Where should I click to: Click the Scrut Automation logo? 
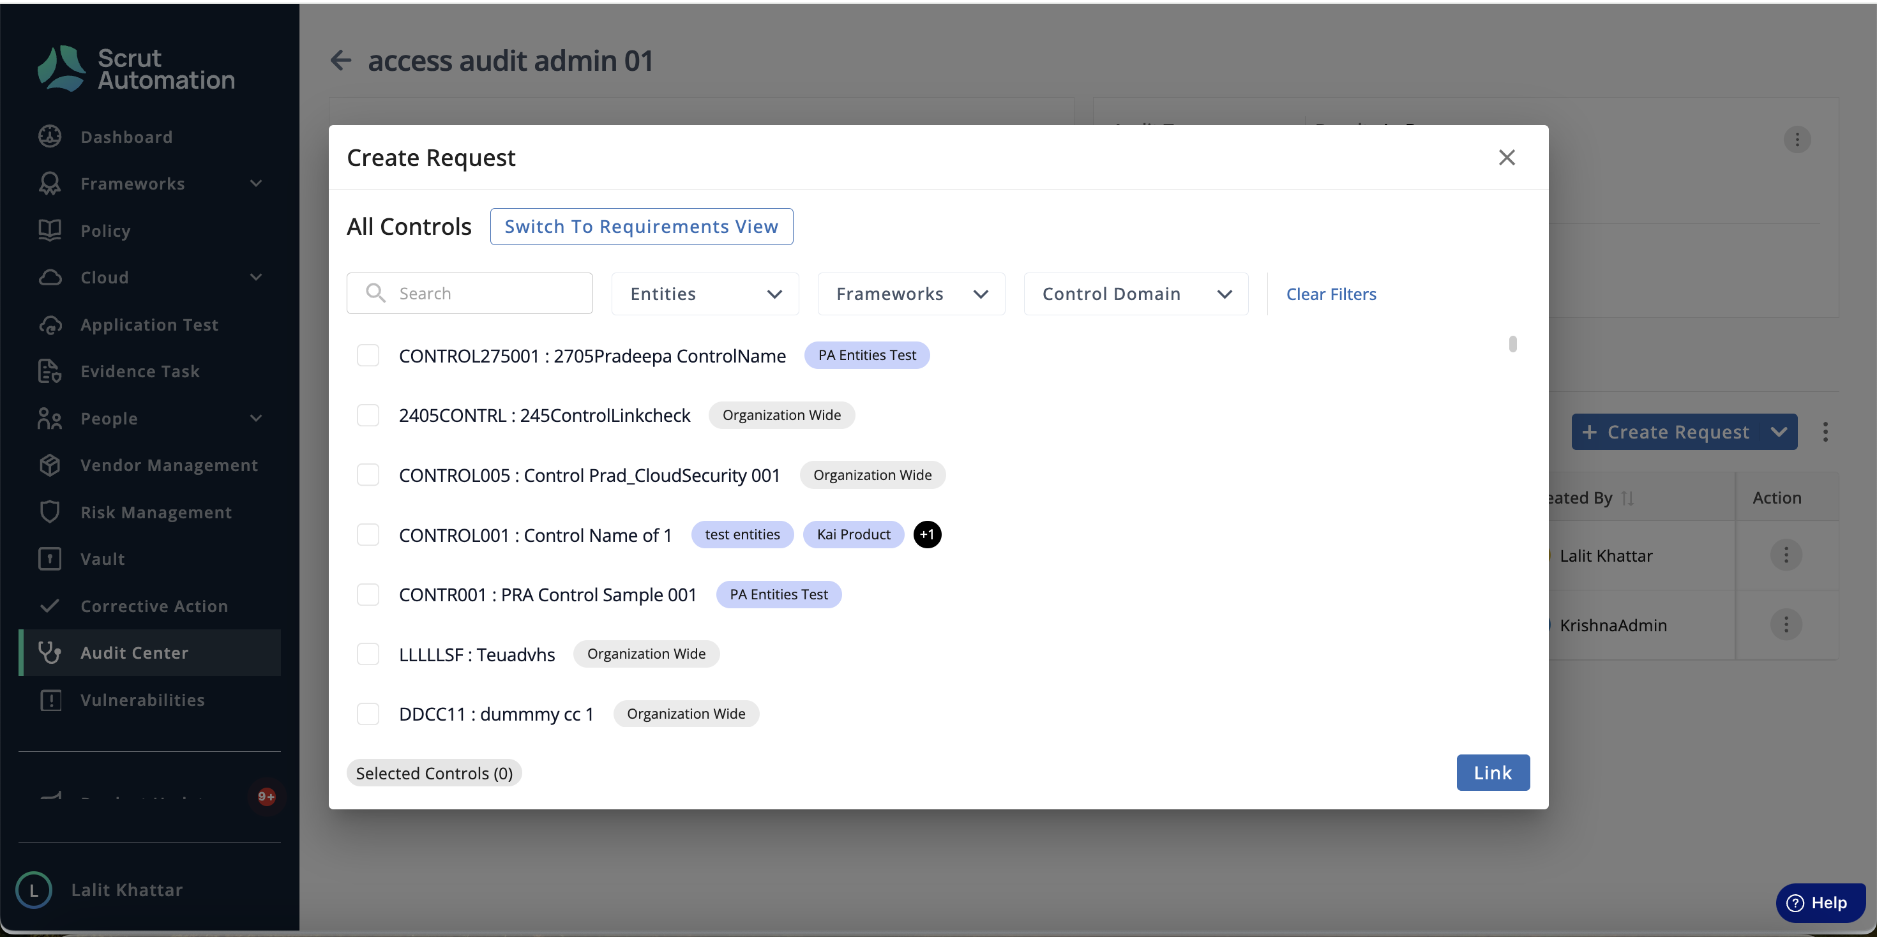click(x=136, y=68)
